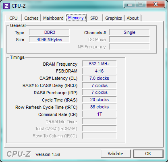Click the Single channels field

click(x=129, y=32)
